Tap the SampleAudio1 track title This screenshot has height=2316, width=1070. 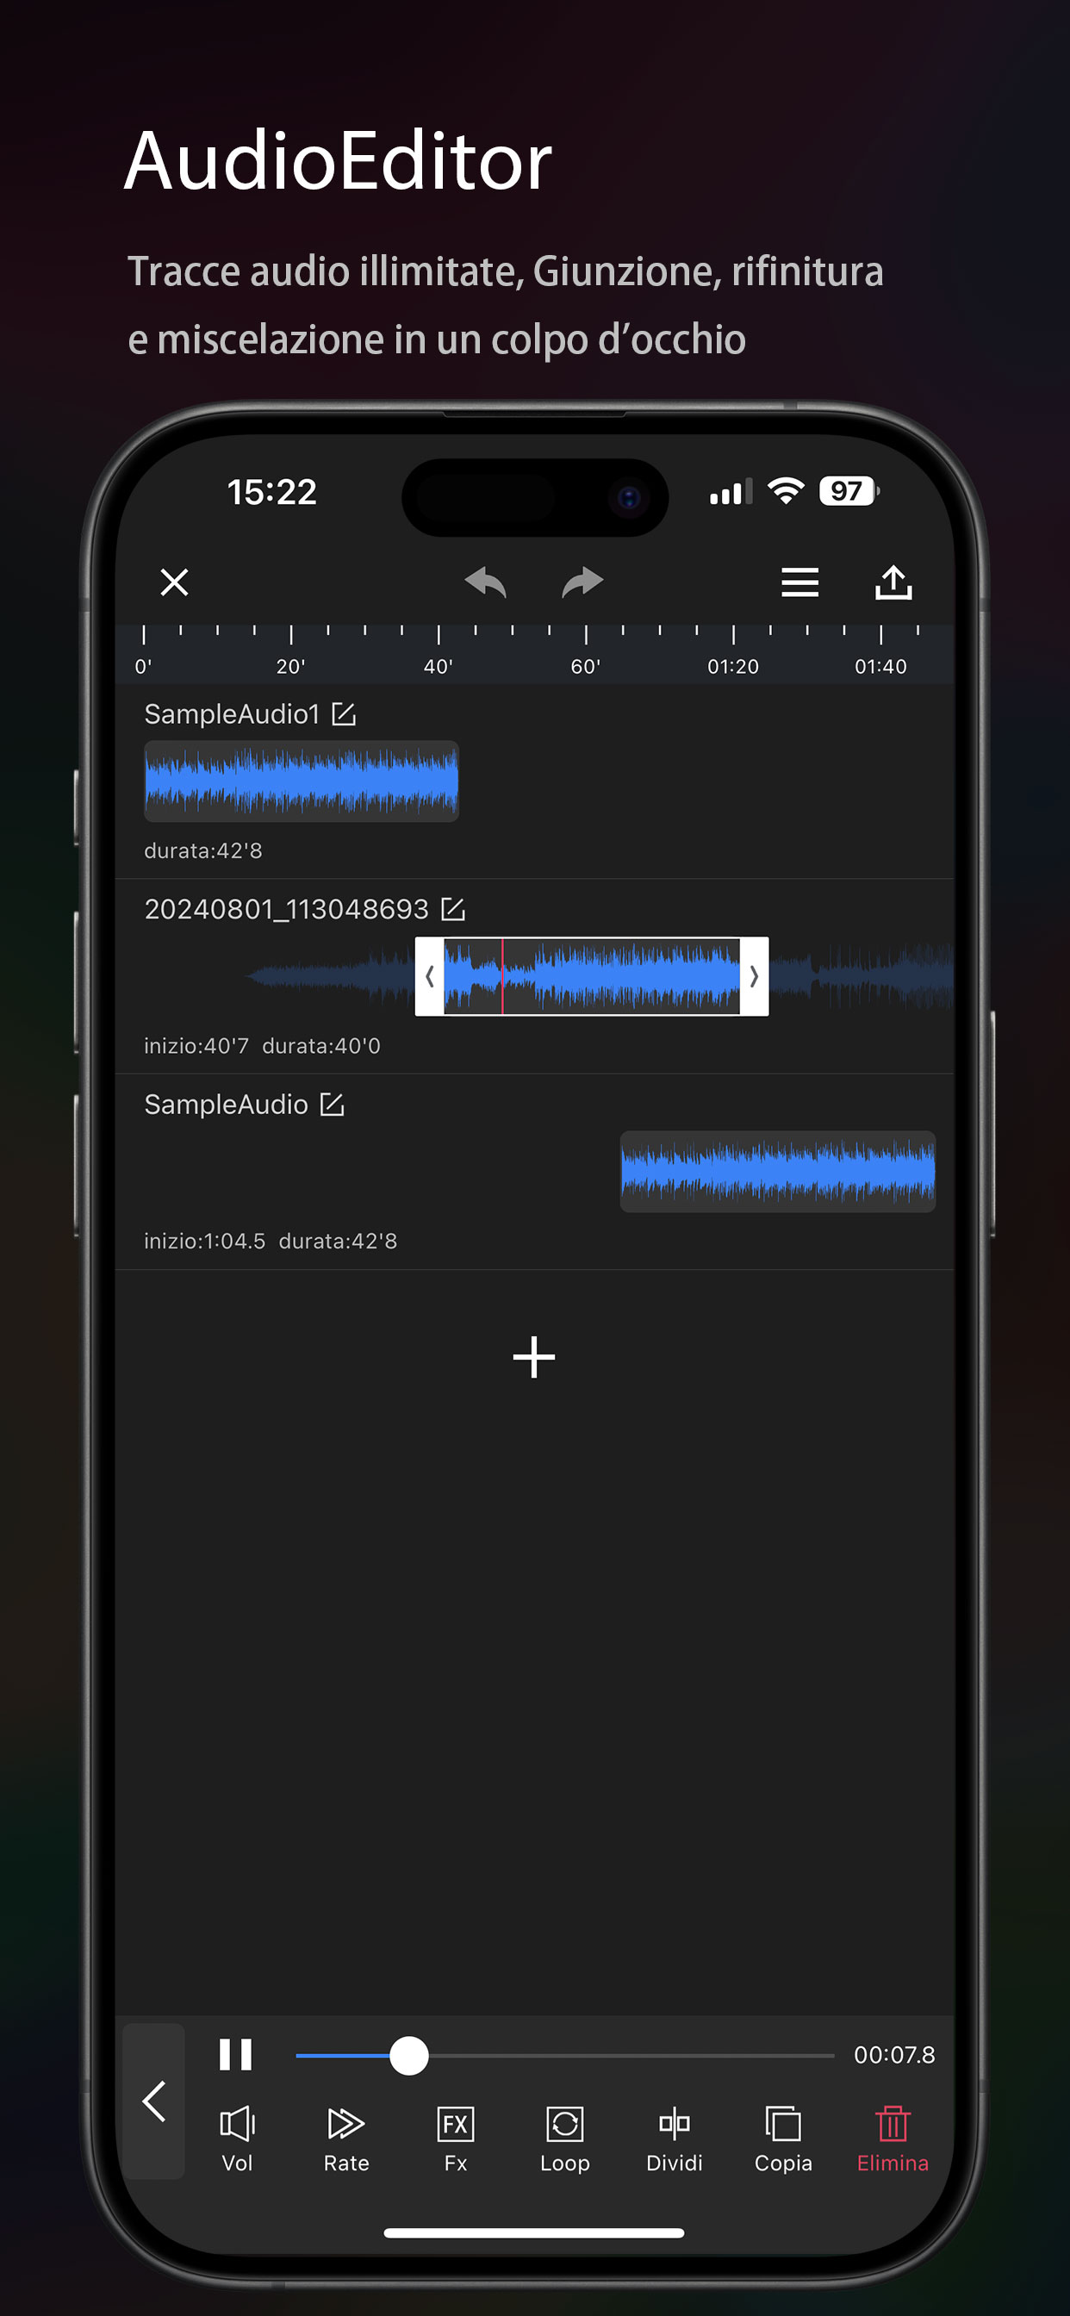coord(232,714)
